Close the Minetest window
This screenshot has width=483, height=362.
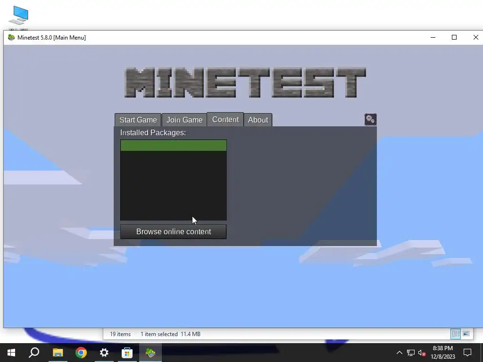(475, 38)
